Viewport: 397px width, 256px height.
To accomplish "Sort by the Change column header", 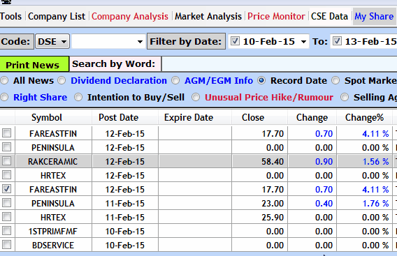I will (x=312, y=117).
